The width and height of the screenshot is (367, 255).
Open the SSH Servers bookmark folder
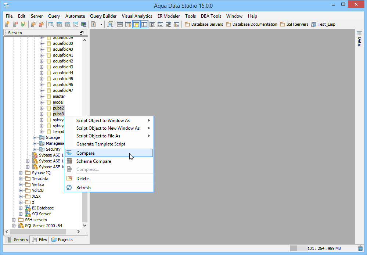(294, 24)
